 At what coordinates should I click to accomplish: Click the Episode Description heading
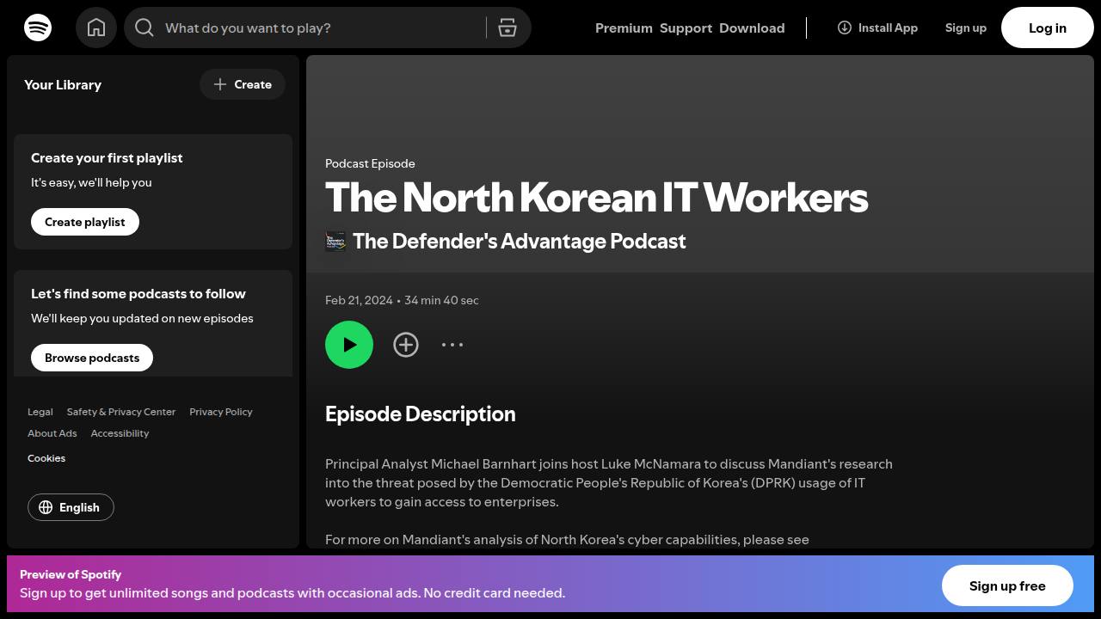tap(421, 414)
